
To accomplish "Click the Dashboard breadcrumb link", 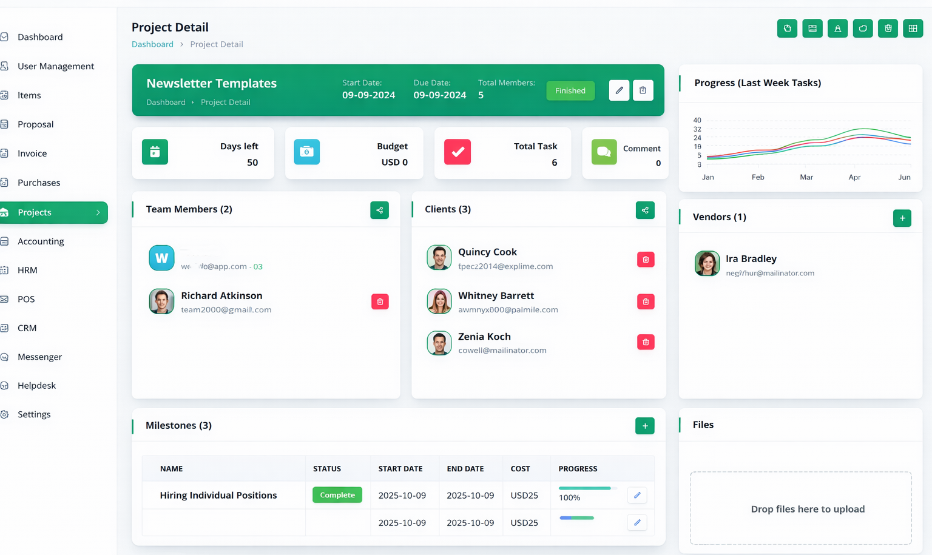I will point(152,44).
